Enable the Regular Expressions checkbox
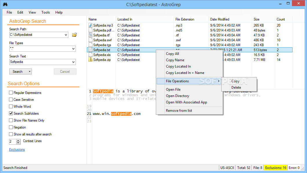This screenshot has height=173, width=307. (11, 92)
